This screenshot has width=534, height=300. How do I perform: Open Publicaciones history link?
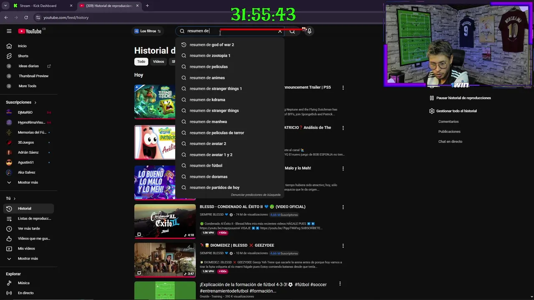[449, 132]
